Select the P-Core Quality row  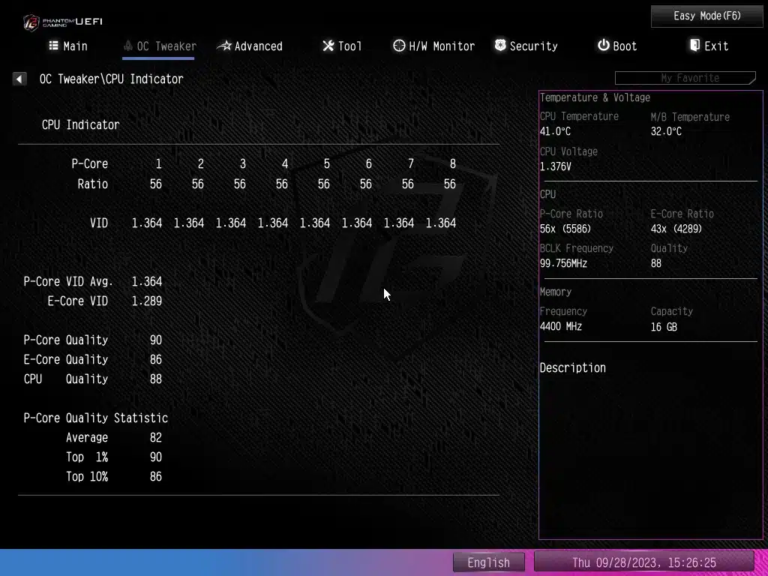click(x=92, y=340)
